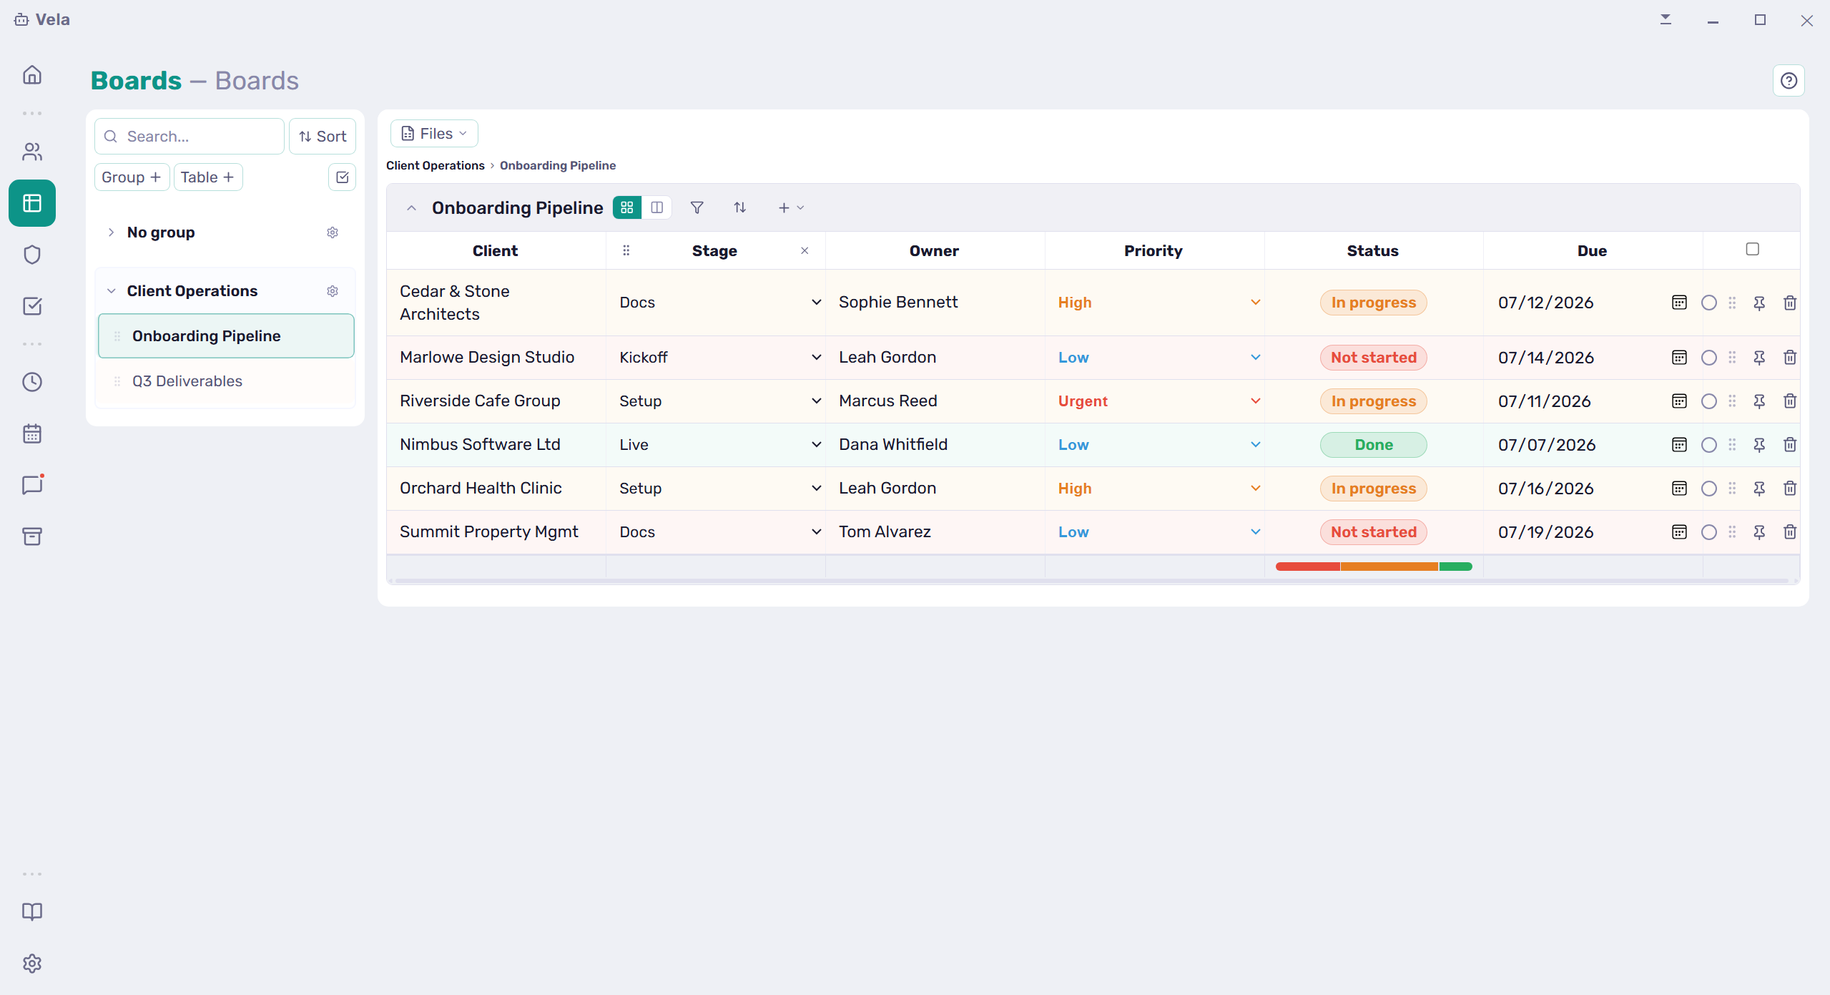The height and width of the screenshot is (995, 1830).
Task: Open the Home icon in sidebar
Action: [32, 75]
